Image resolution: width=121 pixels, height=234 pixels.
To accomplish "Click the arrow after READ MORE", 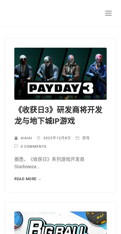I will (x=39, y=179).
